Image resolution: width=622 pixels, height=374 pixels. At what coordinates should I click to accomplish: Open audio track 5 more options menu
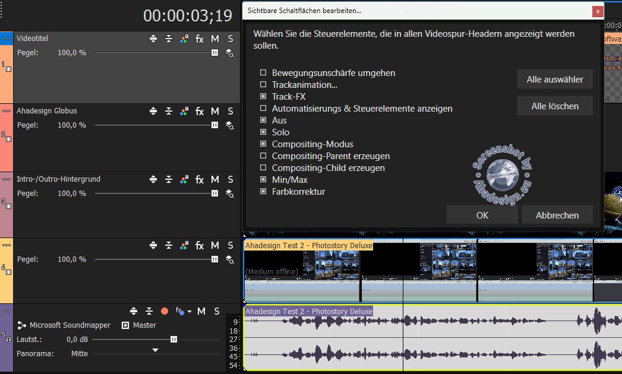tap(7, 311)
